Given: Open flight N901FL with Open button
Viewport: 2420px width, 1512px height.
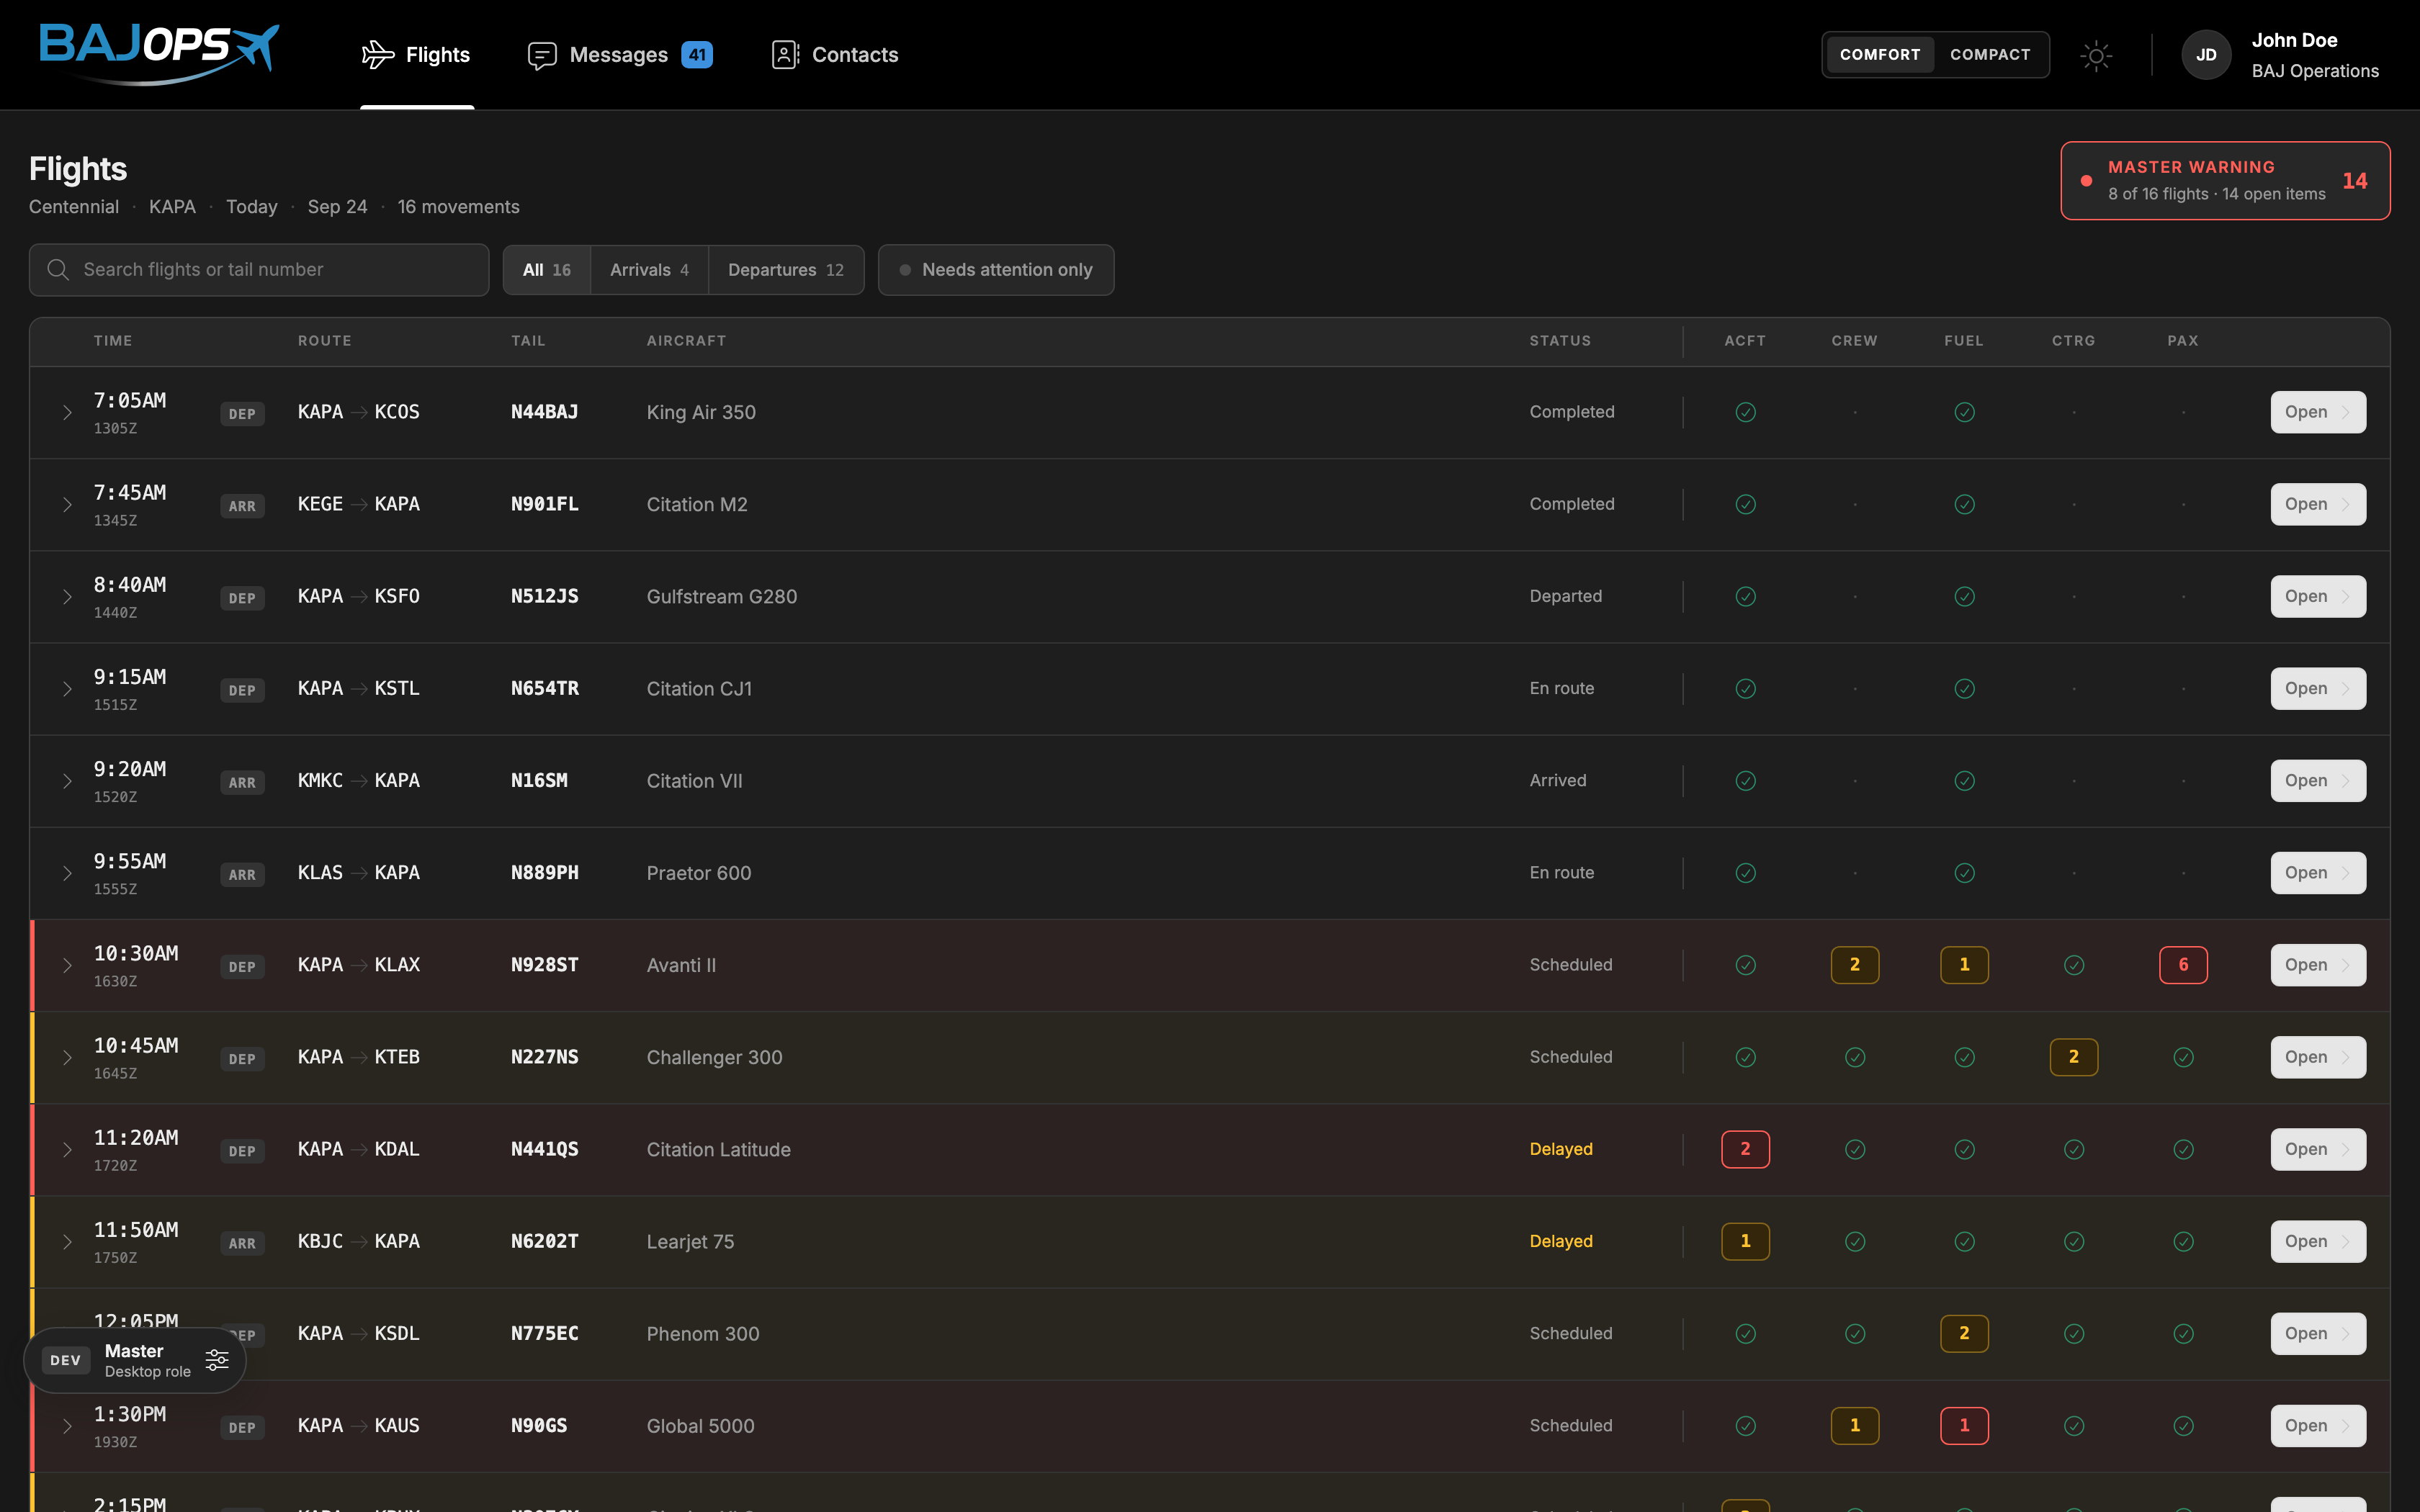Looking at the screenshot, I should (x=2318, y=504).
